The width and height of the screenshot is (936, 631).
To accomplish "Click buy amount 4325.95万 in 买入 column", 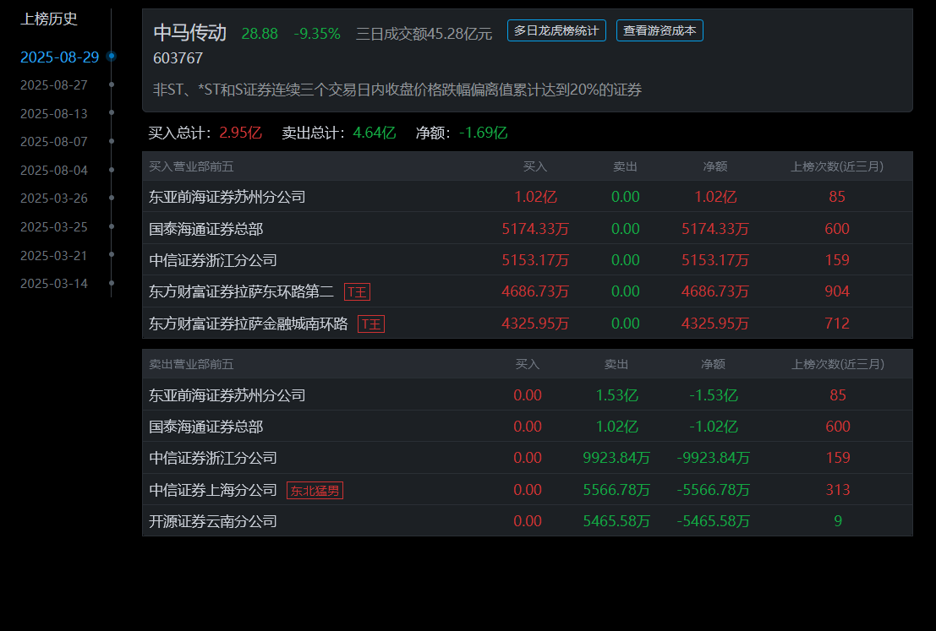I will (x=535, y=324).
